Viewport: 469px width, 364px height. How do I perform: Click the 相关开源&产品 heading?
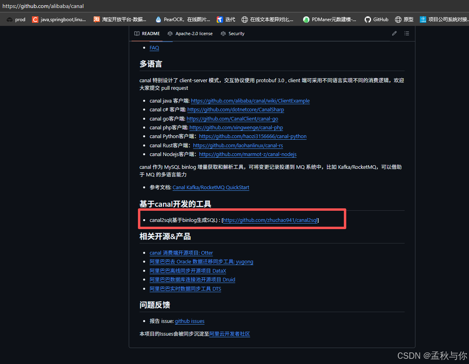point(165,237)
